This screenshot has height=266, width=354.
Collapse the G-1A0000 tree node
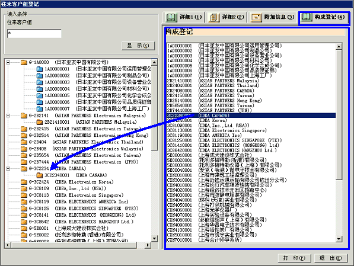[8, 62]
